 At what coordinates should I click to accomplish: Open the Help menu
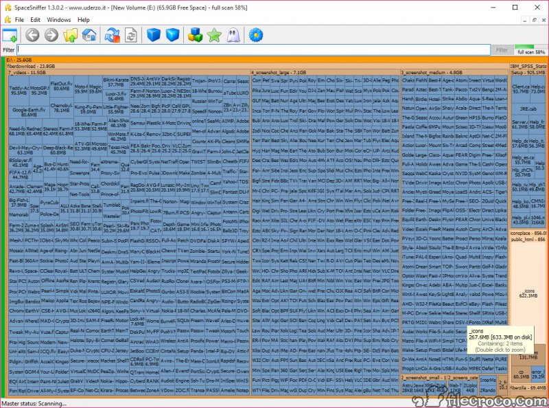coord(84,20)
